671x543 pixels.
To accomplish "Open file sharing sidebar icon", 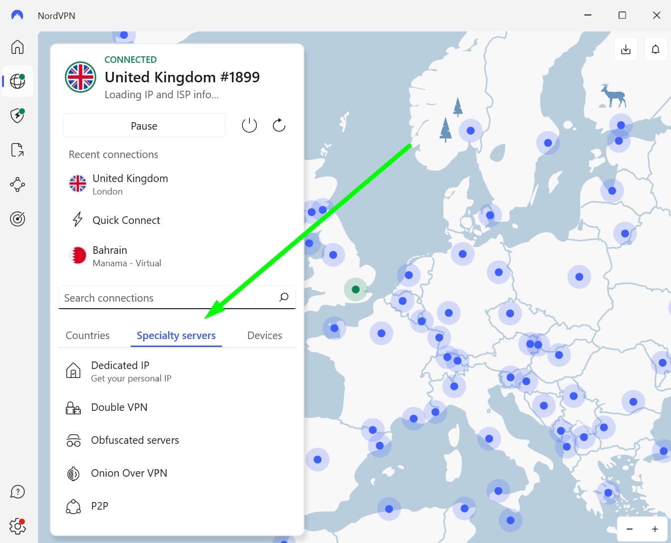I will 17,150.
